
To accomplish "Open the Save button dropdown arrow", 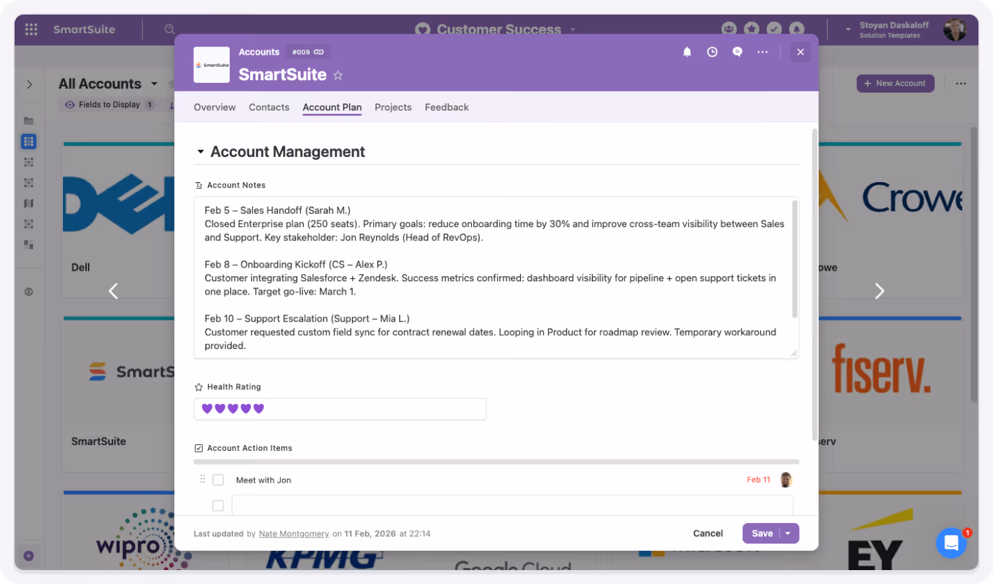I will click(788, 533).
